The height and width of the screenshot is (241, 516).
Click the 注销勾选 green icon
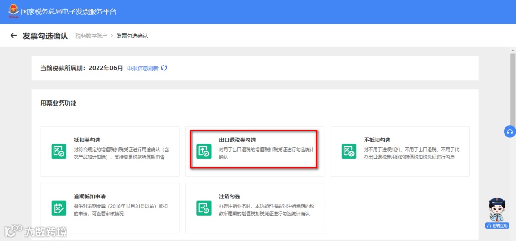click(x=204, y=208)
